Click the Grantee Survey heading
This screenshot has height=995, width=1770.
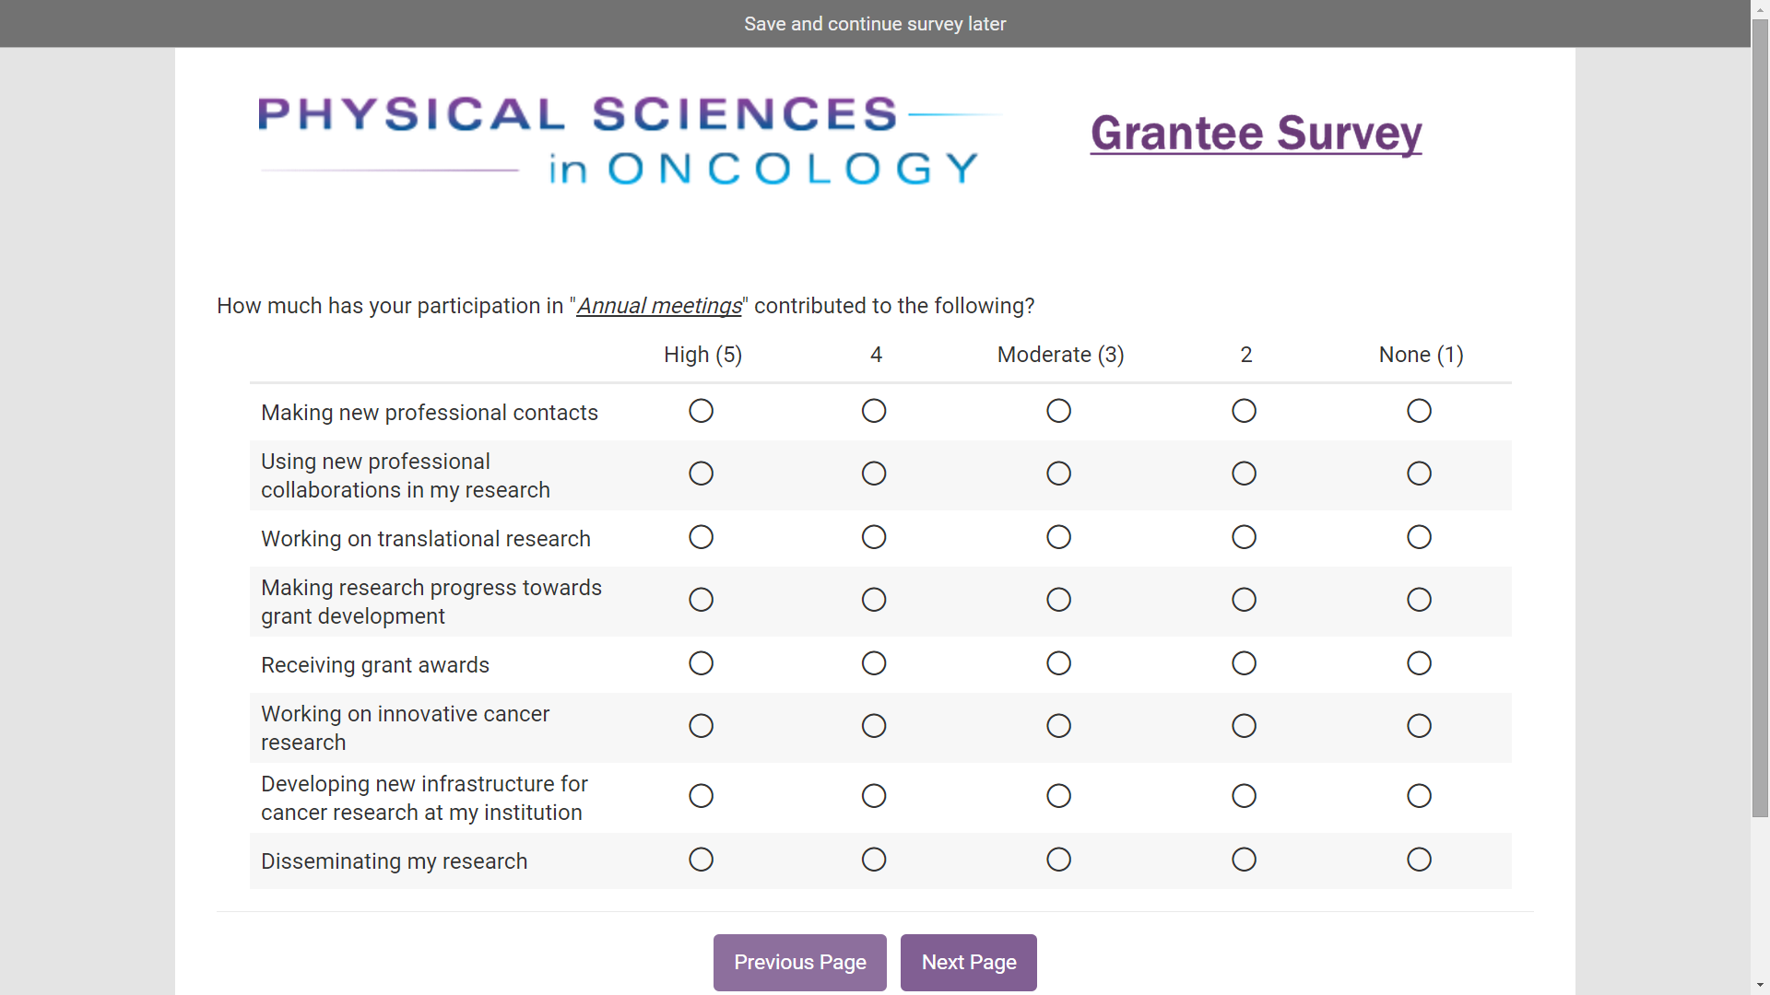point(1256,134)
